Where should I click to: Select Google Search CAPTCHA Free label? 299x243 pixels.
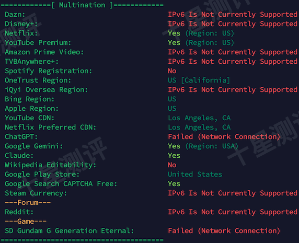pos(61,184)
